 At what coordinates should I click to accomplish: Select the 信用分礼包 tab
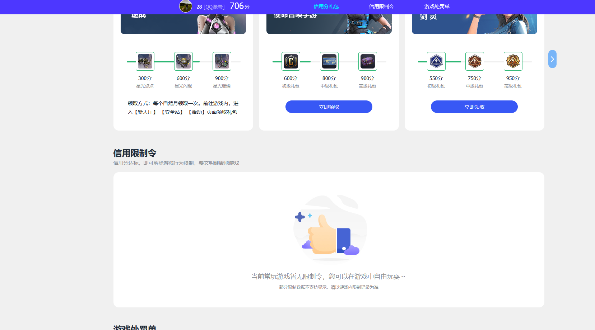click(x=326, y=6)
